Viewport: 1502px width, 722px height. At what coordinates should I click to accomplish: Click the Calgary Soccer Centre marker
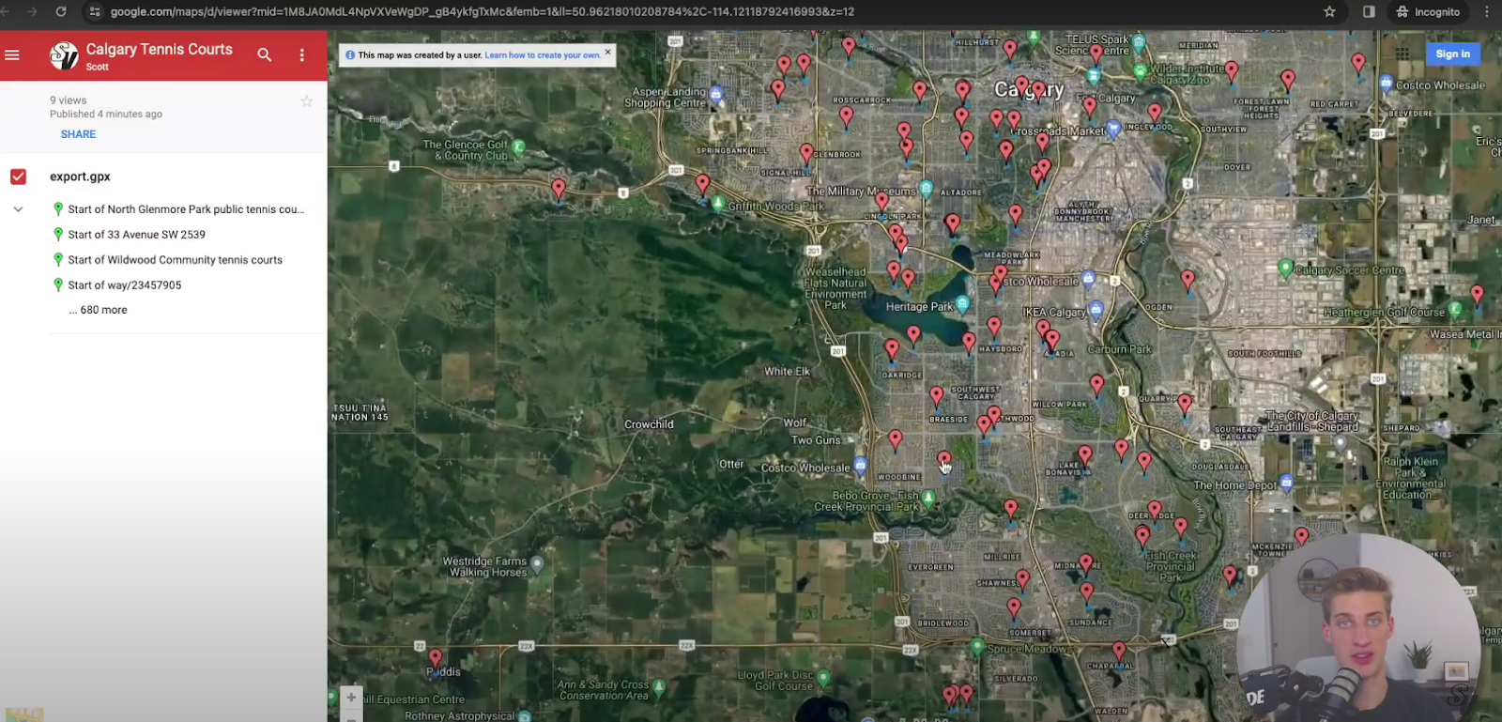point(1286,268)
